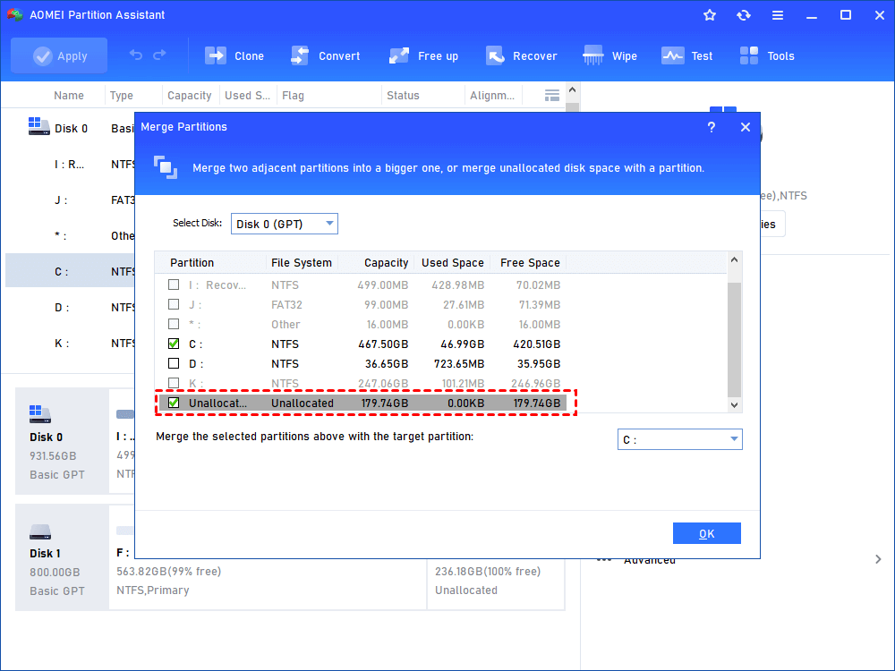Click the F: partition block on Disk 1
Viewport: 895px width, 671px height.
click(268, 571)
